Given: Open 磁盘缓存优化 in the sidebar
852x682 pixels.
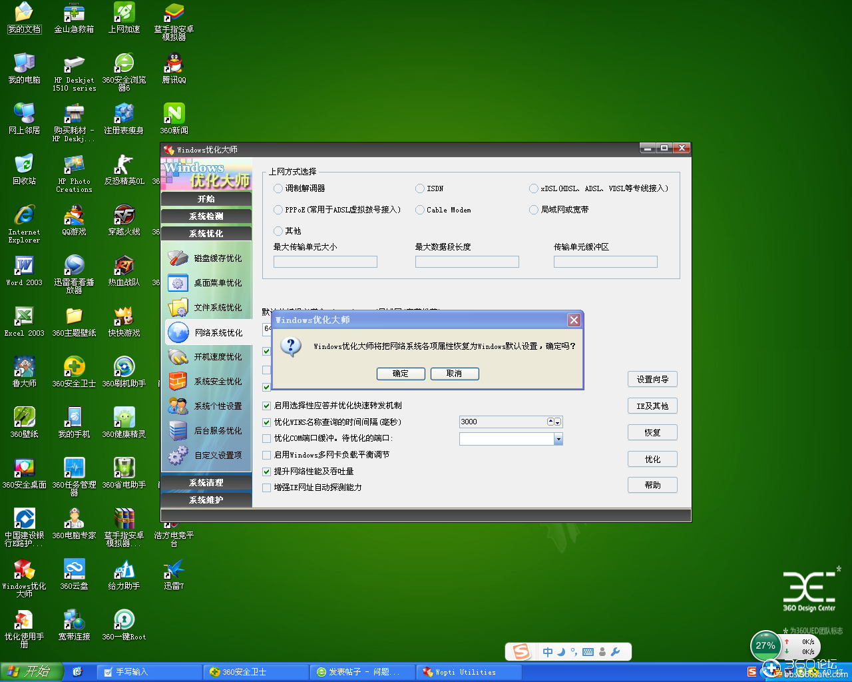Looking at the screenshot, I should tap(206, 258).
